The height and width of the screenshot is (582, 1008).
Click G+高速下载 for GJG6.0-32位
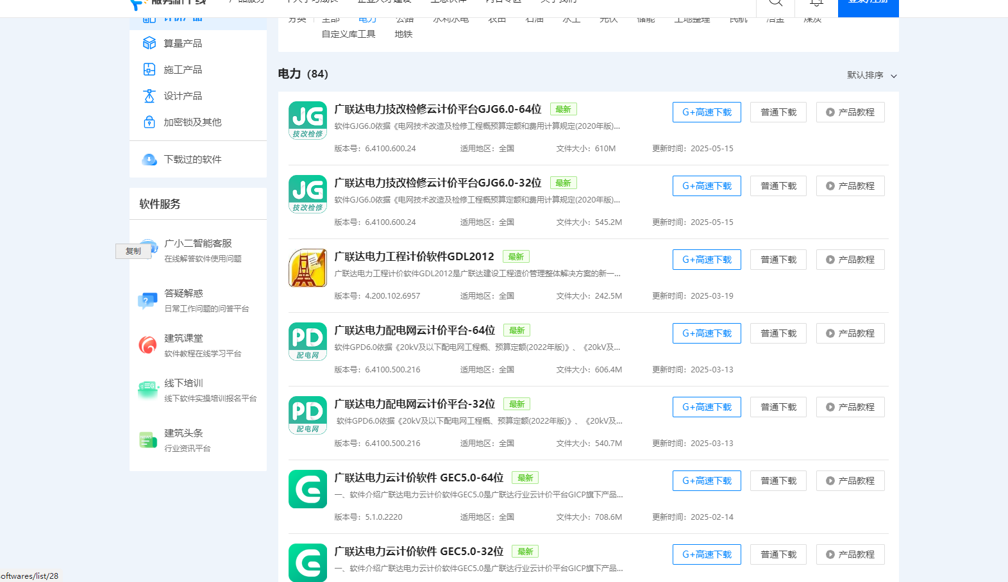tap(707, 186)
